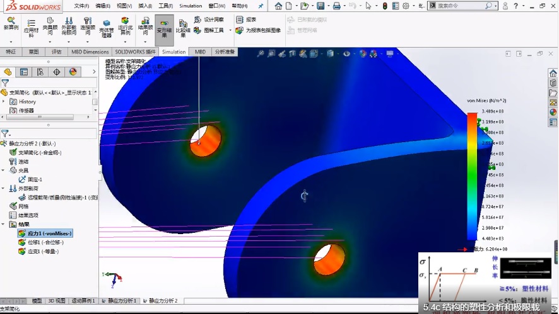Open the ConfigurationManager tab
The height and width of the screenshot is (314, 559).
[x=40, y=72]
